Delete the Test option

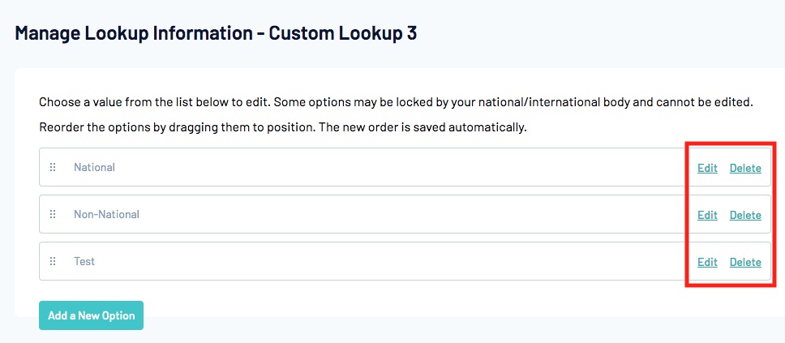click(x=745, y=263)
